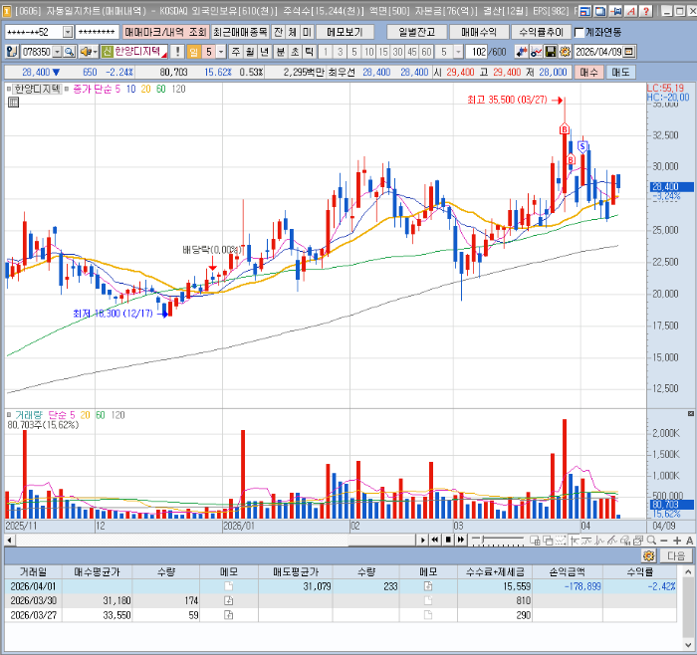The image size is (697, 655).
Task: Click the speaker sound alert icon
Action: (x=86, y=52)
